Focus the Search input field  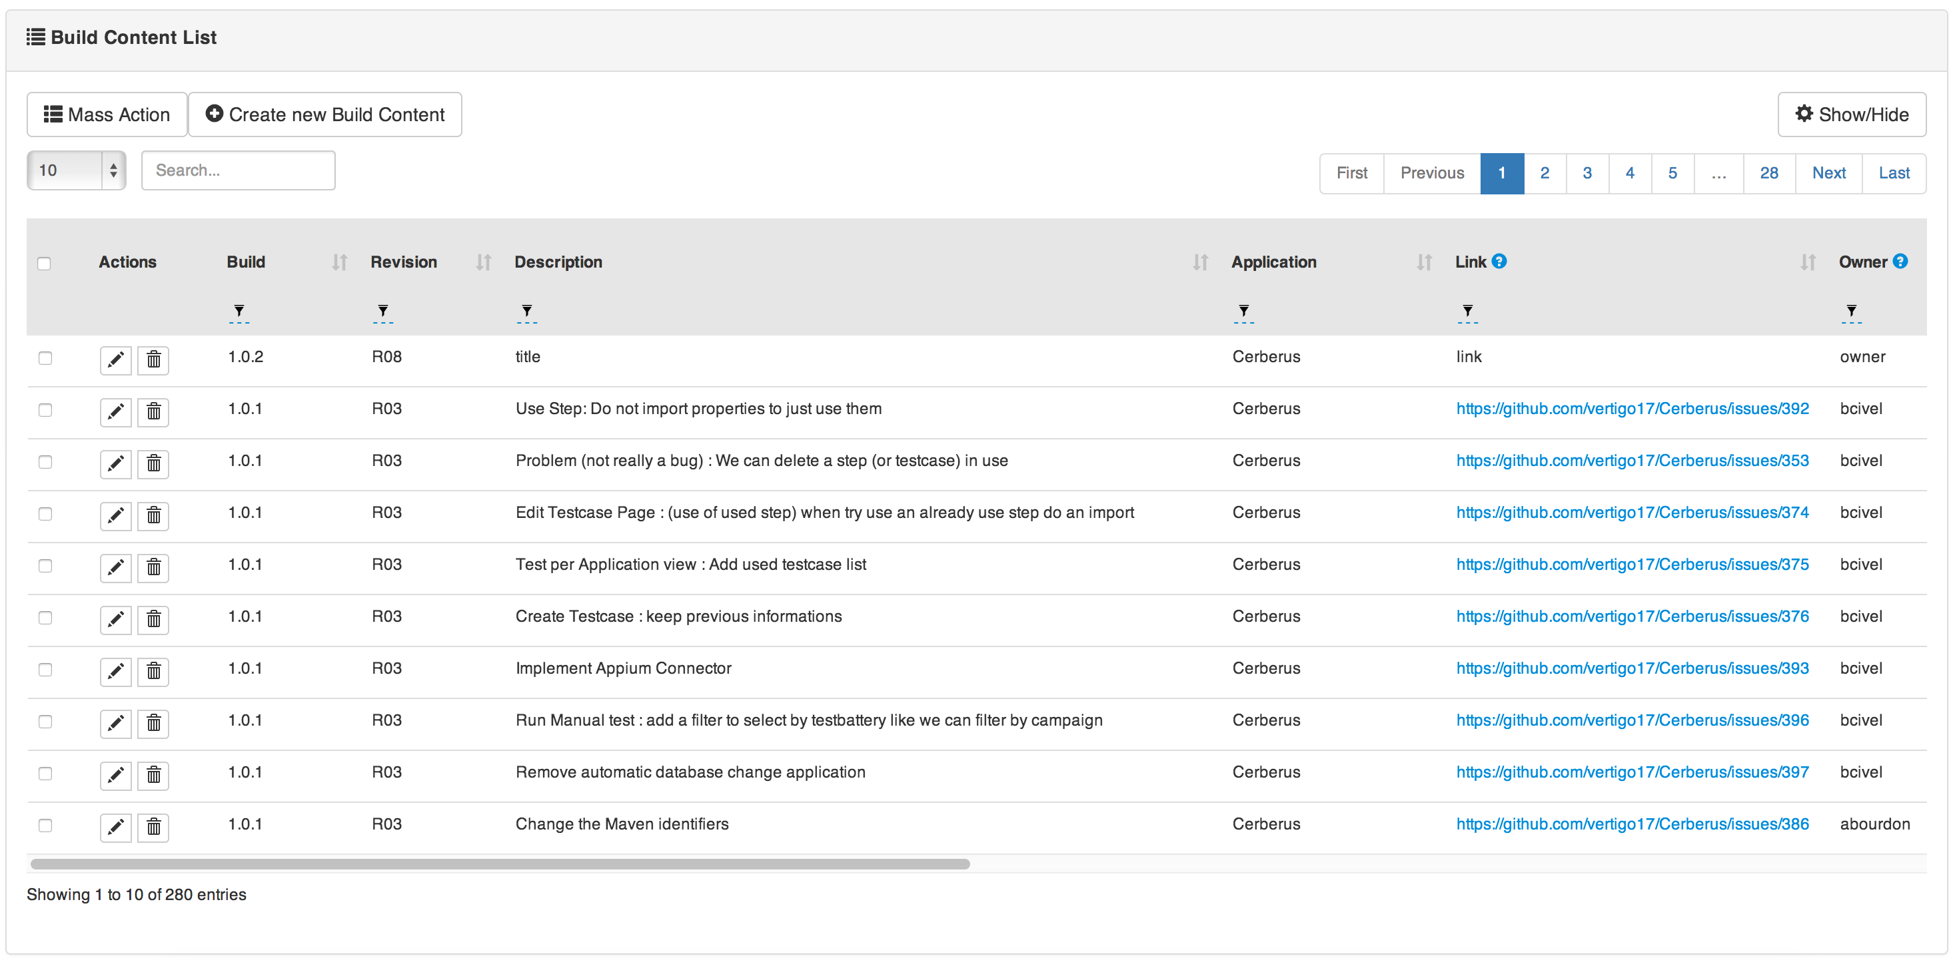click(239, 170)
